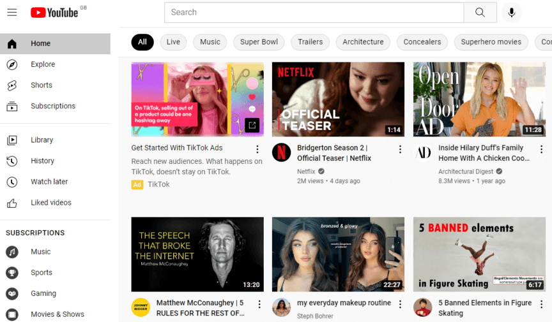Viewport: 552px width, 322px height.
Task: Click the Netflix channel avatar
Action: 282,152
